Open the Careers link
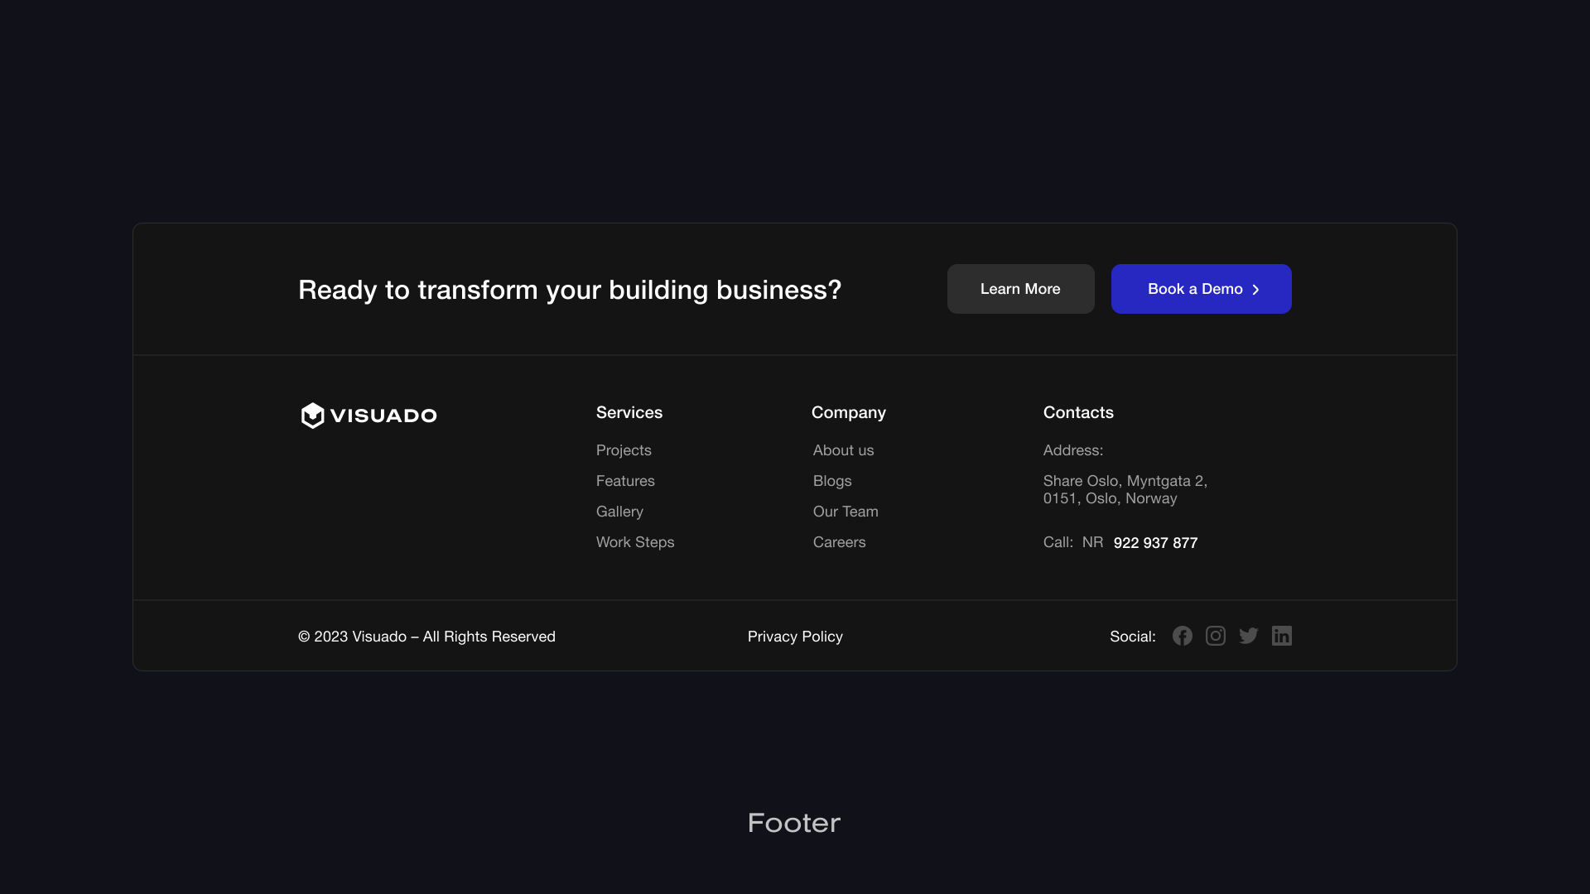The width and height of the screenshot is (1590, 894). 839,542
